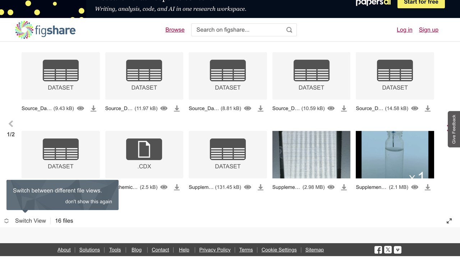The image size is (460, 259).
Task: Click the Sign up link
Action: click(429, 30)
